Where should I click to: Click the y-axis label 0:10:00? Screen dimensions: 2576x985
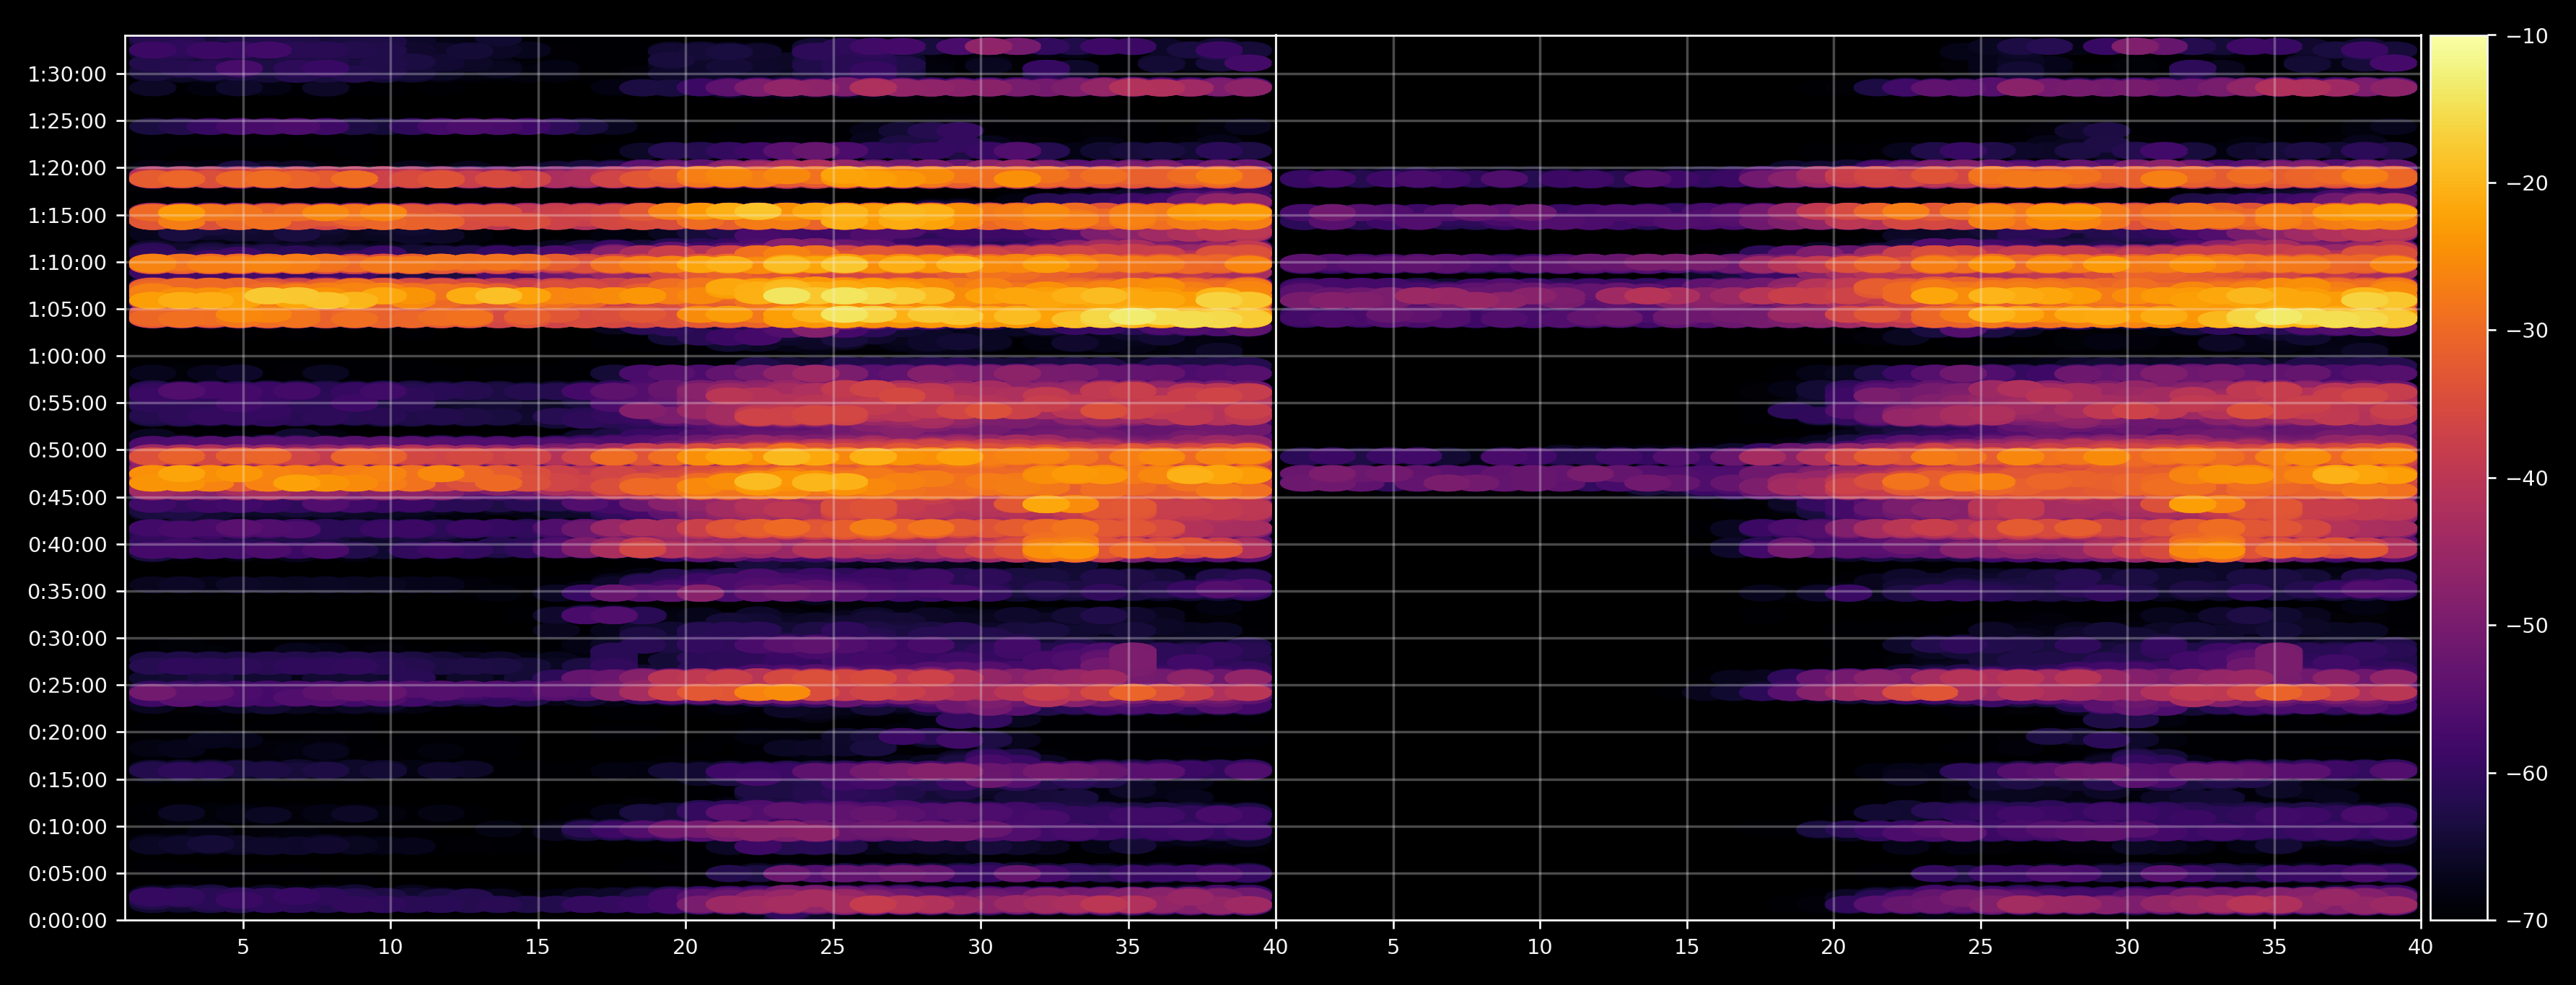67,827
